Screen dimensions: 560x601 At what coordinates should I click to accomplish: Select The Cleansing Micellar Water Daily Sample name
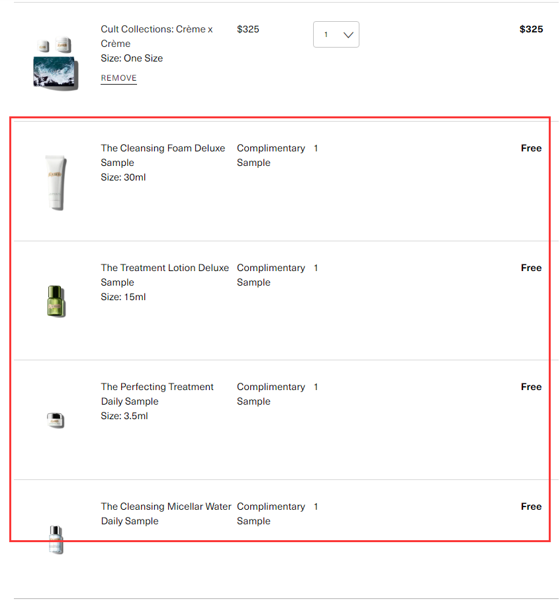pyautogui.click(x=166, y=514)
